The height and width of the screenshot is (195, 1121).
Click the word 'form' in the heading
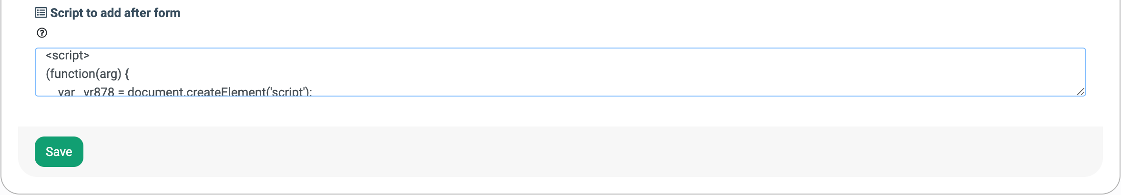(167, 13)
